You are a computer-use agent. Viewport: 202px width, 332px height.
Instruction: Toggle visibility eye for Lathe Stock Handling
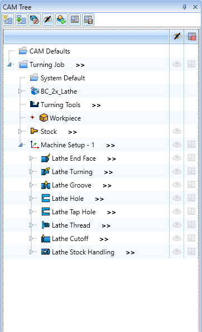point(177,252)
